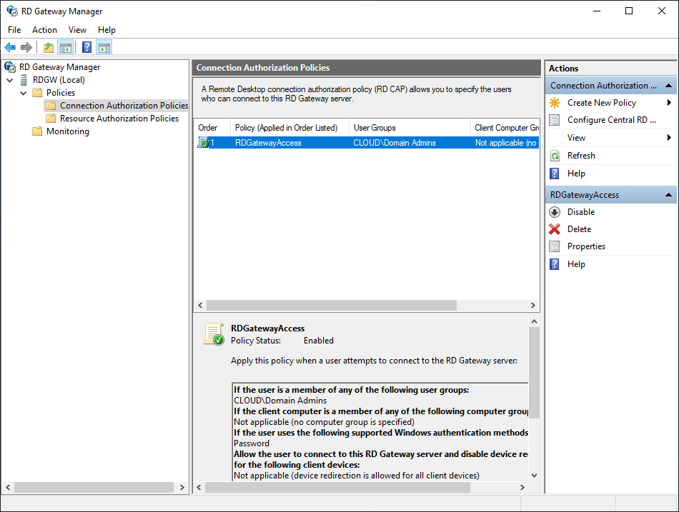Click details pane scroll down arrow
Viewport: 679px width, 512px height.
(534, 475)
